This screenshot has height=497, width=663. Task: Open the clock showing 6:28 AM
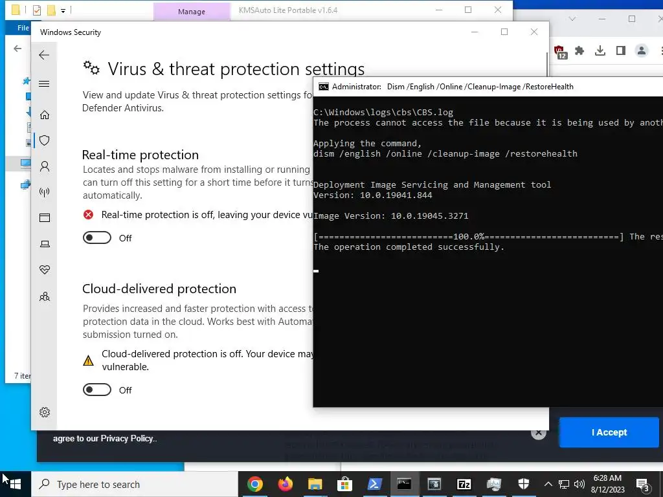click(x=607, y=484)
